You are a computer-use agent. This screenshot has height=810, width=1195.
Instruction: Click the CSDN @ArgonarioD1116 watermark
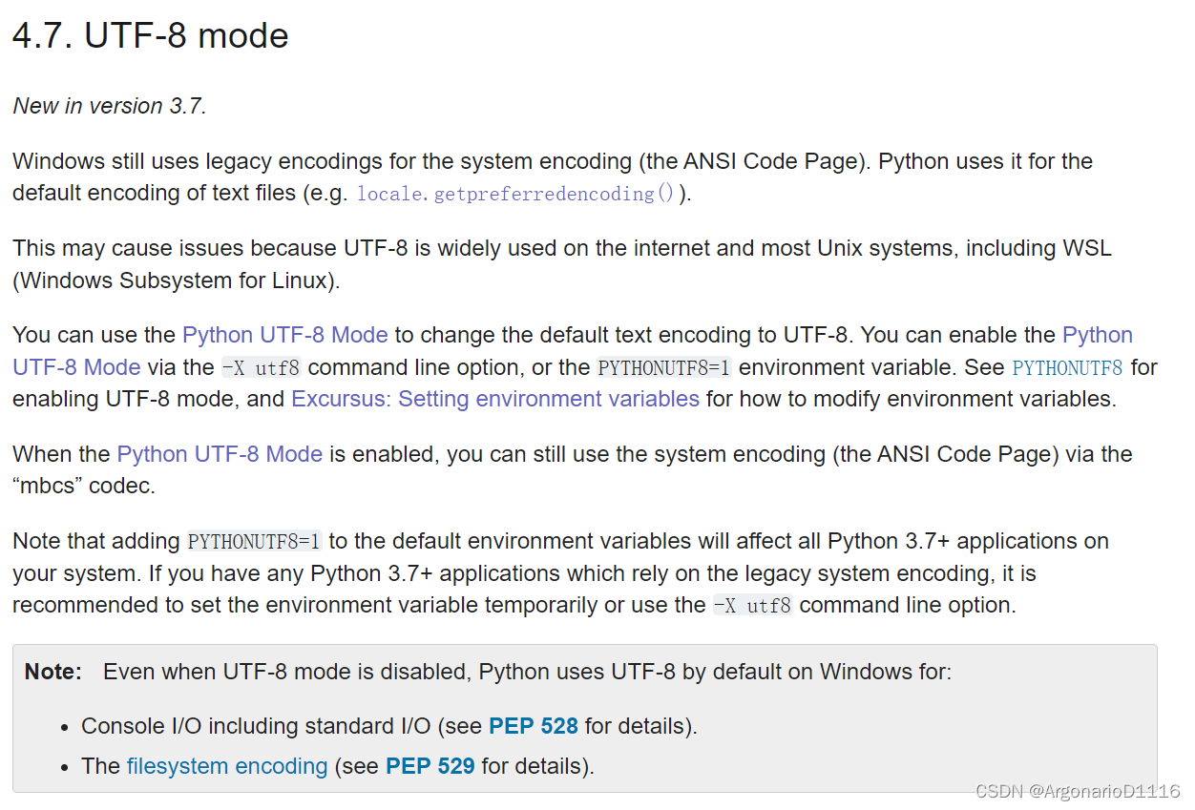click(1078, 792)
